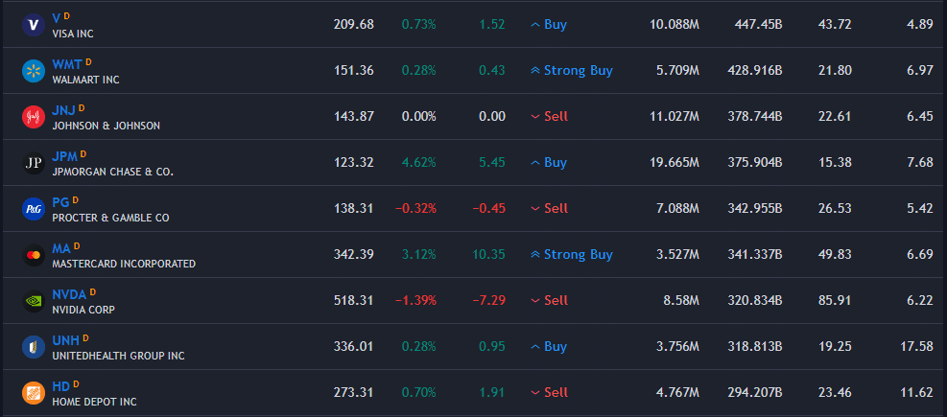
Task: Click the Mastercard logo icon
Action: pyautogui.click(x=34, y=255)
